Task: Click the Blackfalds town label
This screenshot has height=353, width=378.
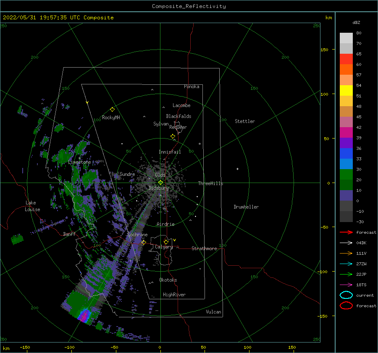Action: coord(178,116)
